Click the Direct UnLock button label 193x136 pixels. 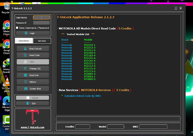coord(35,49)
